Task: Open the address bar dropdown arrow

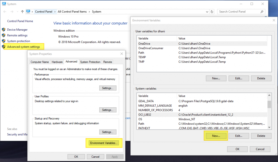Action: pos(207,11)
